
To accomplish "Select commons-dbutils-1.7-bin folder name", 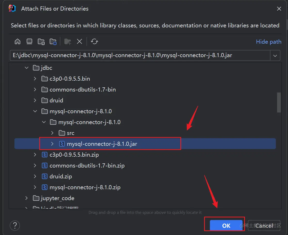I will tap(83, 90).
